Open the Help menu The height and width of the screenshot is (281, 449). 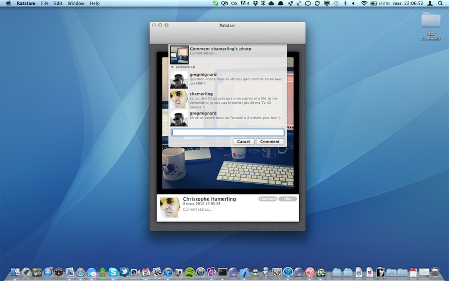[95, 3]
